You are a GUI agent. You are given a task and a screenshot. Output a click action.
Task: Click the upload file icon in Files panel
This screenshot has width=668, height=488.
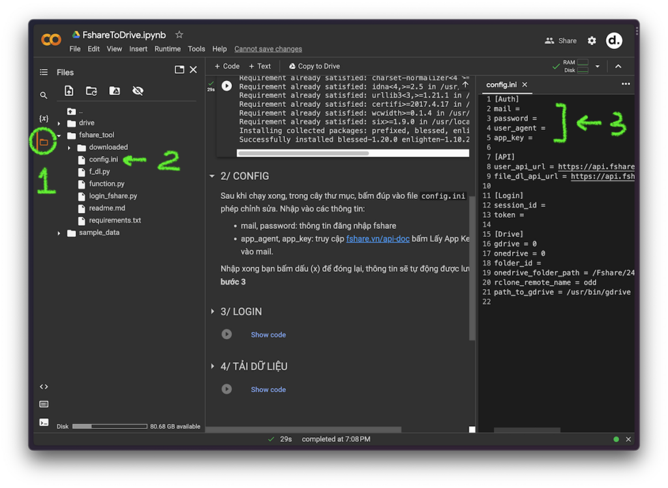coord(68,91)
